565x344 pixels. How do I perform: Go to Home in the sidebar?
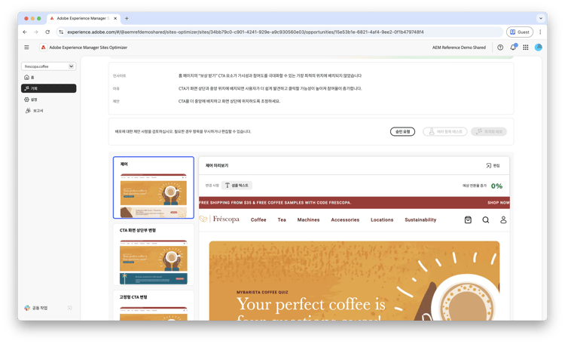(x=48, y=77)
